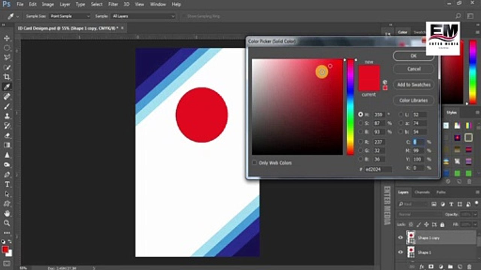Select the Brush tool

7,106
